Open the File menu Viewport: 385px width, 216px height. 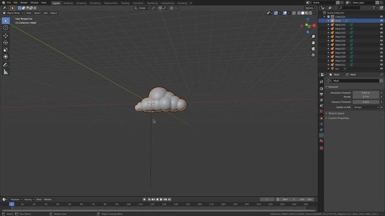(x=9, y=2)
